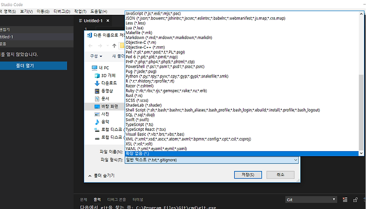Select Rust (*.rs) file type

pos(242,95)
